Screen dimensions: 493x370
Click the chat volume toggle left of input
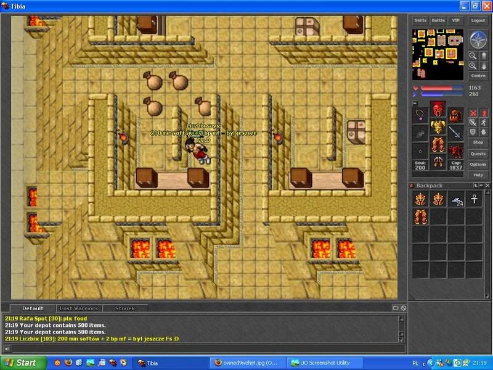[7, 348]
